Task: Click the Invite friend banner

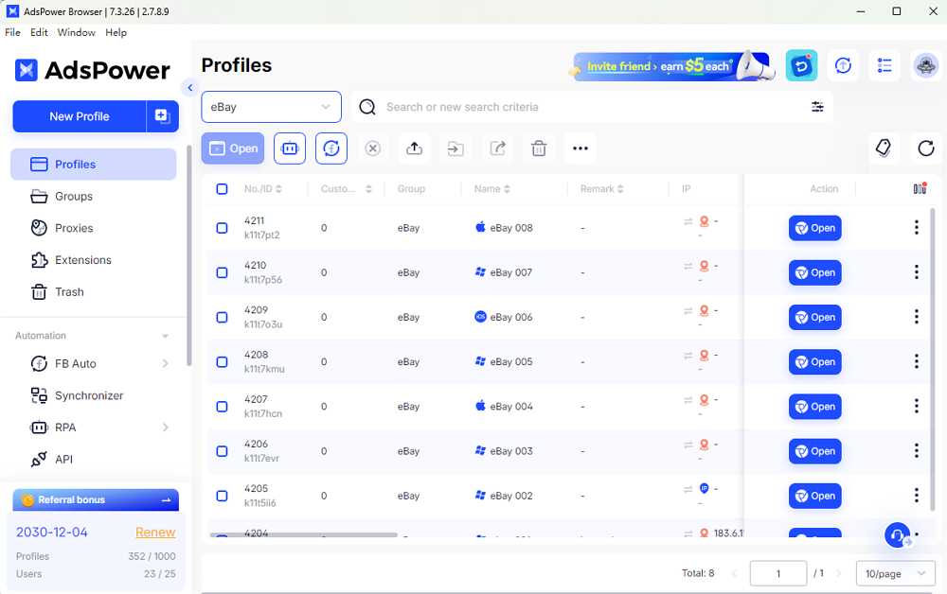Action: tap(671, 65)
